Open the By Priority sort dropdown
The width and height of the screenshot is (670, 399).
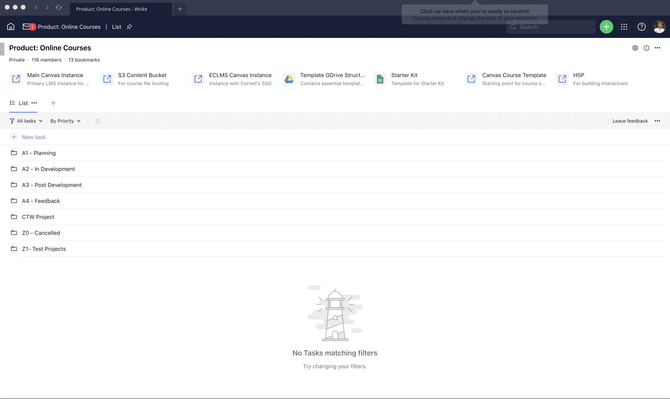pos(65,121)
